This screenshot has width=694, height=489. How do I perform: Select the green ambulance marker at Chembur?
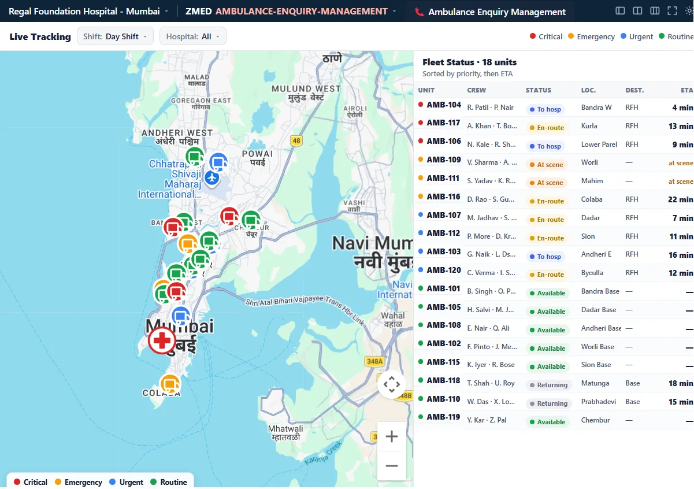(x=251, y=220)
